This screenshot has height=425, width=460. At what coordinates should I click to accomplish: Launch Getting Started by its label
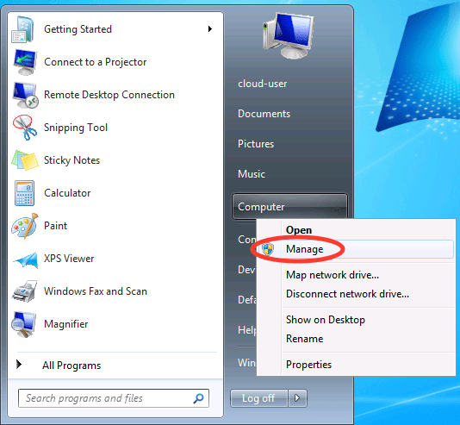coord(78,29)
